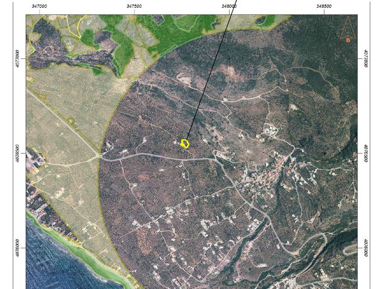Screen dimensions: 386x289
Task: Click the 348500 easting label
Action: coord(324,6)
